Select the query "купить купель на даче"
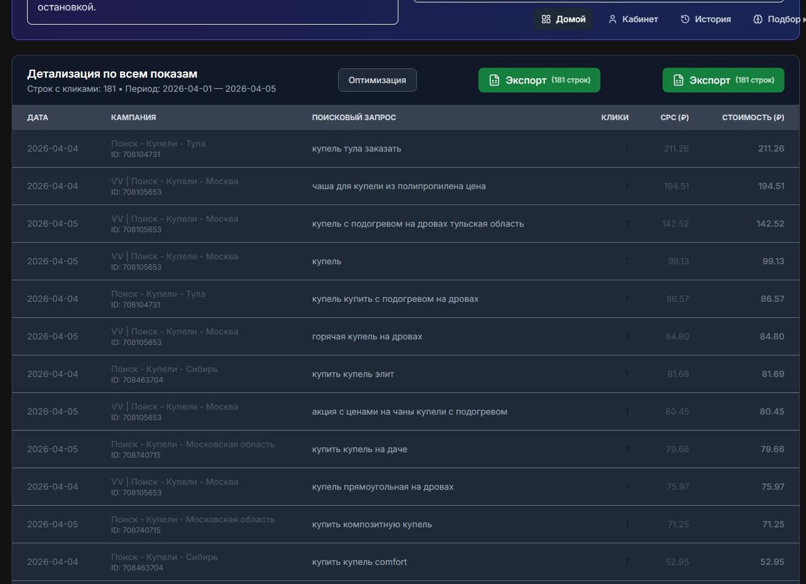 [x=360, y=449]
